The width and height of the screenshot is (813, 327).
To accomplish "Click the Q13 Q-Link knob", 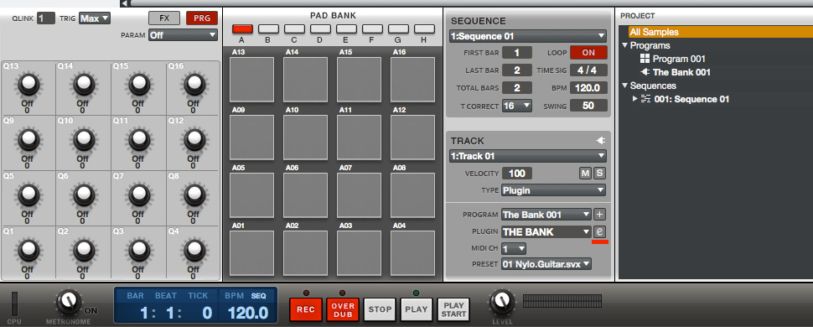I will (29, 84).
